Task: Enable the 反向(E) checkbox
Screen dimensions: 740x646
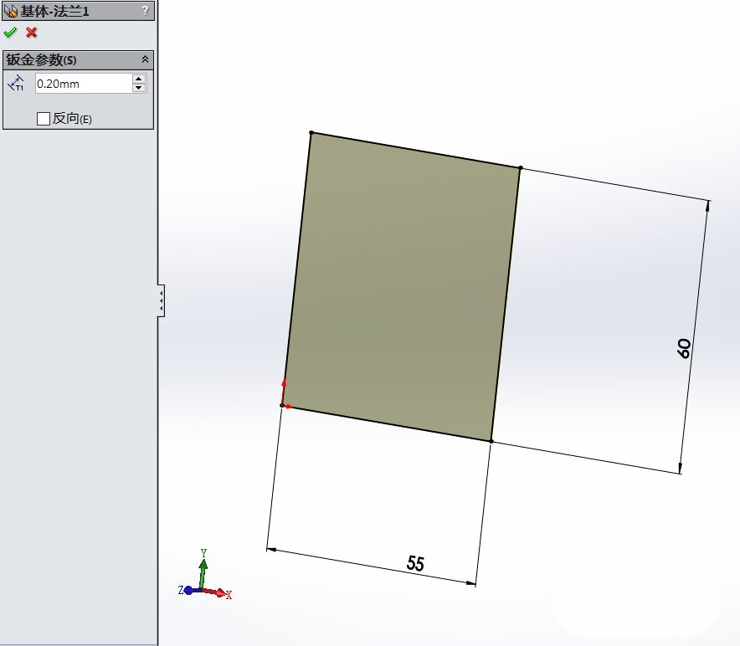Action: (44, 119)
